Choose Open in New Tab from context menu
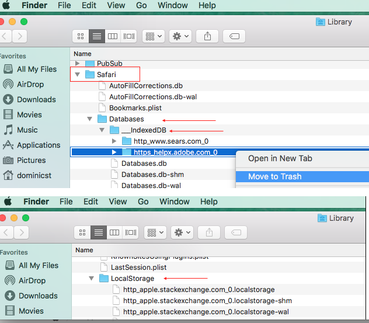The image size is (369, 323). pos(280,158)
